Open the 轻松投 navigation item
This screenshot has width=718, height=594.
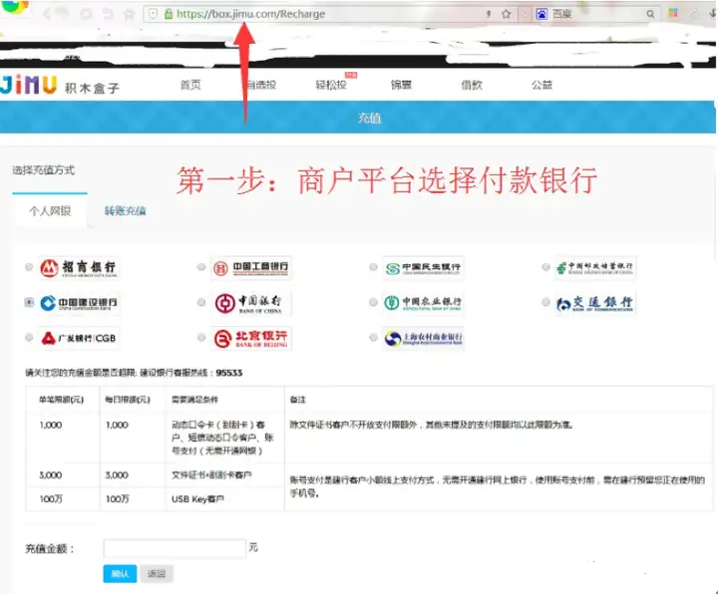click(x=331, y=85)
